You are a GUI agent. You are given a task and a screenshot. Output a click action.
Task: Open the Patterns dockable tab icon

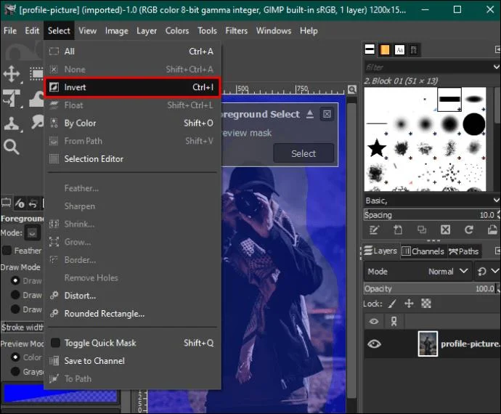(x=384, y=49)
